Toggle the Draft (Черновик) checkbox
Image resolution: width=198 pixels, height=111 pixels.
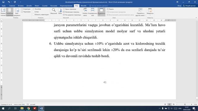coord(22,12)
